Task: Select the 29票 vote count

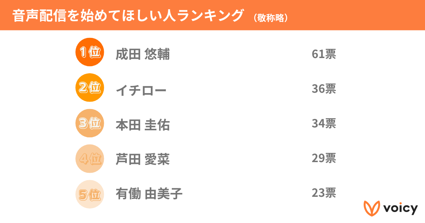Action: click(x=324, y=158)
